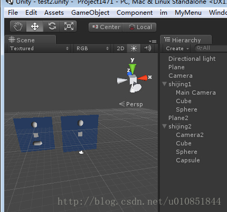Select Capsule in Hierarchy

(x=188, y=160)
